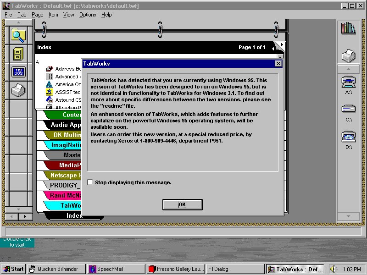Open the bookshelf icon at top right

coord(348,28)
